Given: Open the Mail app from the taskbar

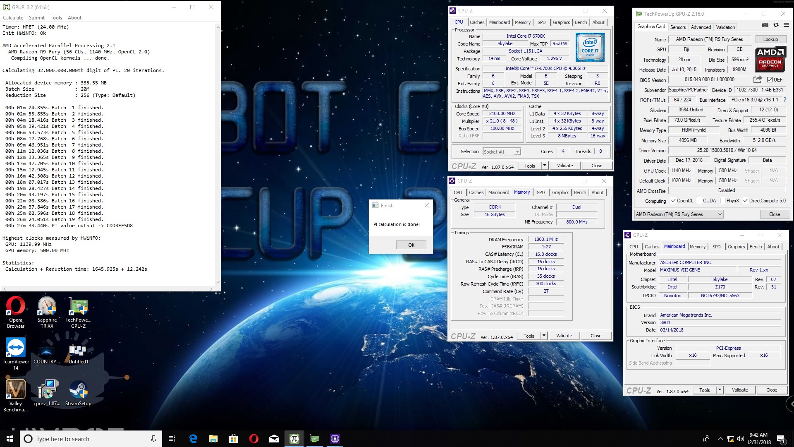Looking at the screenshot, I should pos(274,439).
